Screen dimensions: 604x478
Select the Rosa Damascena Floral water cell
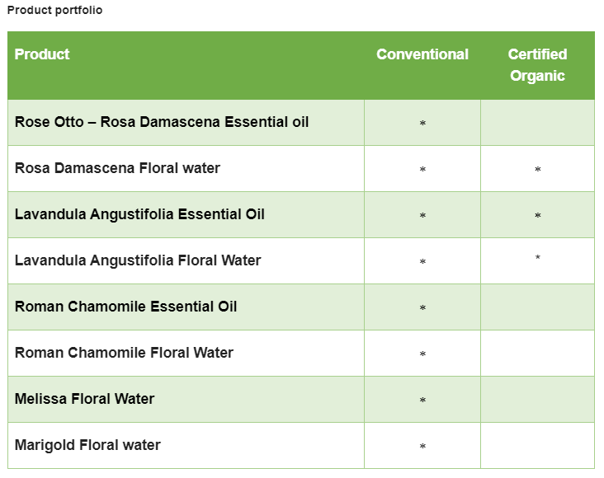click(x=117, y=168)
